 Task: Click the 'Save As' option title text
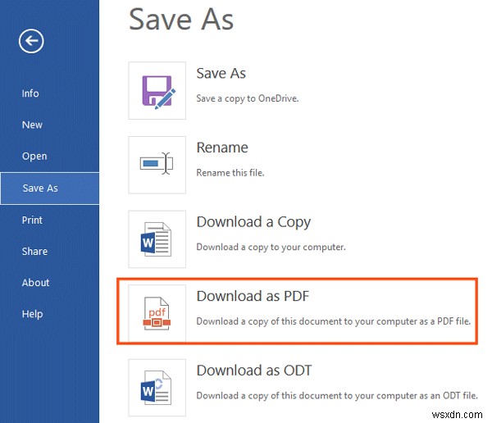tap(221, 74)
